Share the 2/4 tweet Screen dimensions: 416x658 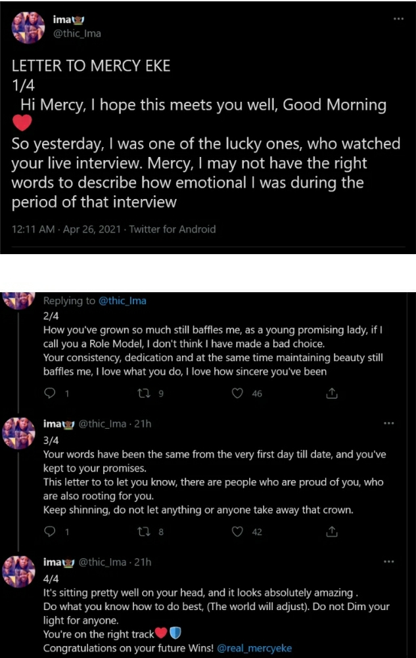click(x=332, y=394)
